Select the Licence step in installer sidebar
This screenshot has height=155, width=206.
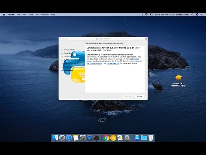tap(67, 56)
